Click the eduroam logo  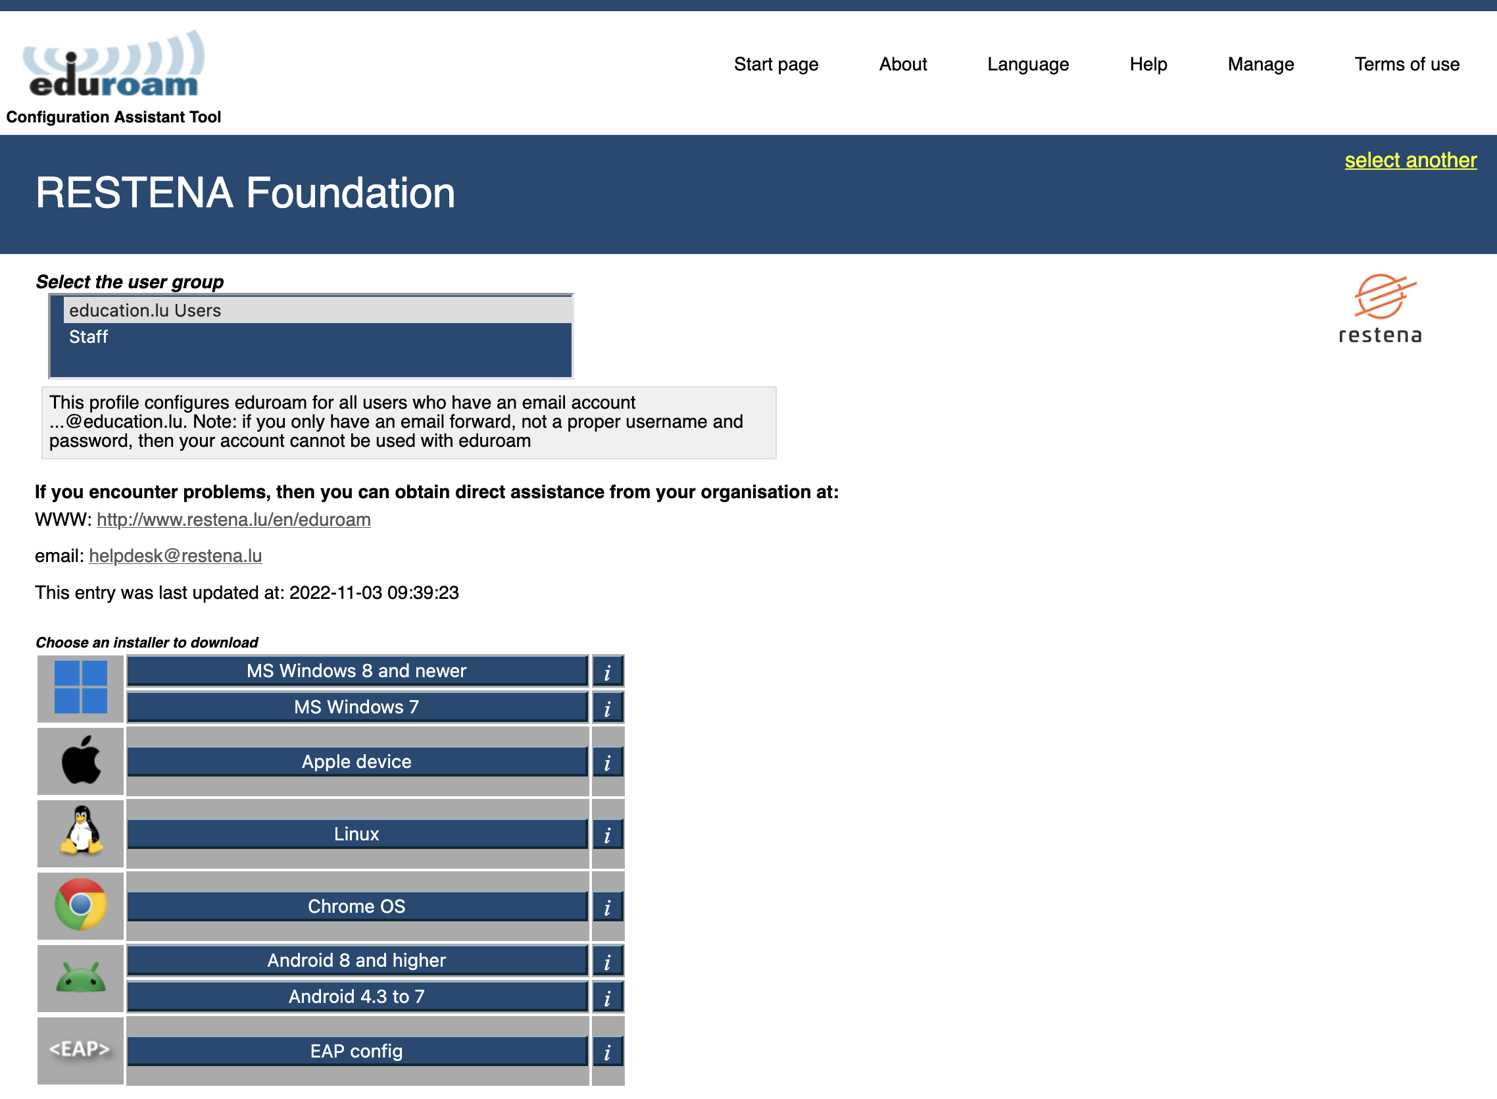point(114,64)
